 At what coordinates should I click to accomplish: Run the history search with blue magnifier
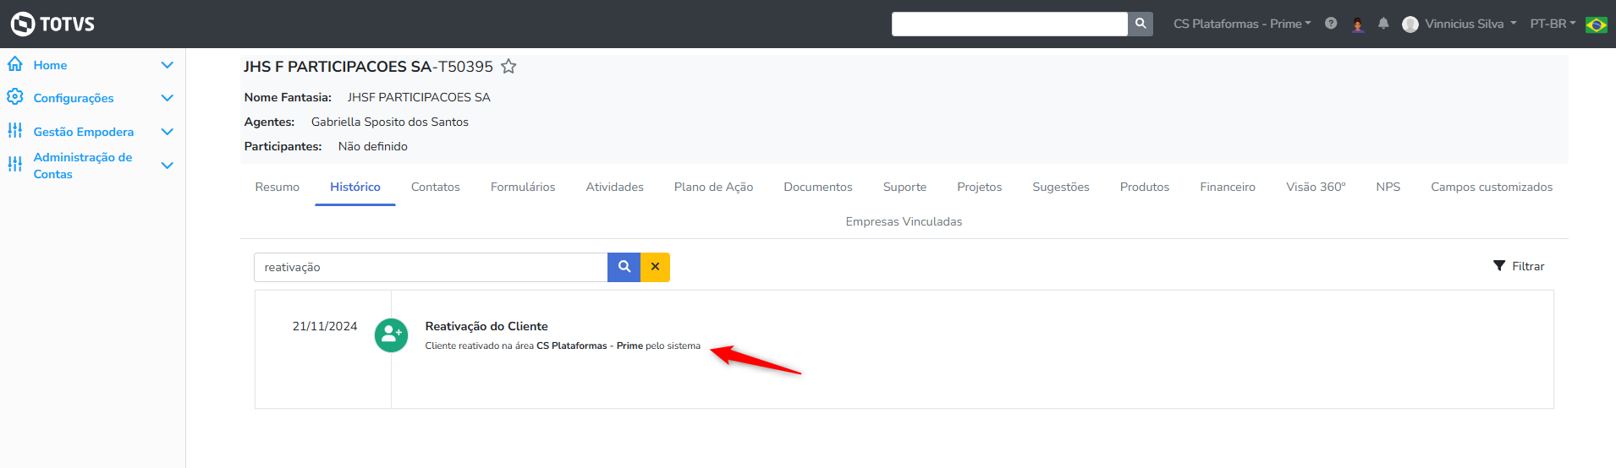pyautogui.click(x=624, y=267)
